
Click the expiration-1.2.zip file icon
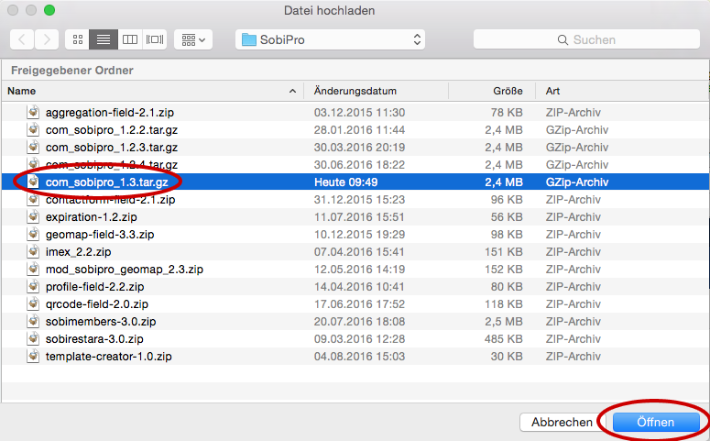coord(33,216)
